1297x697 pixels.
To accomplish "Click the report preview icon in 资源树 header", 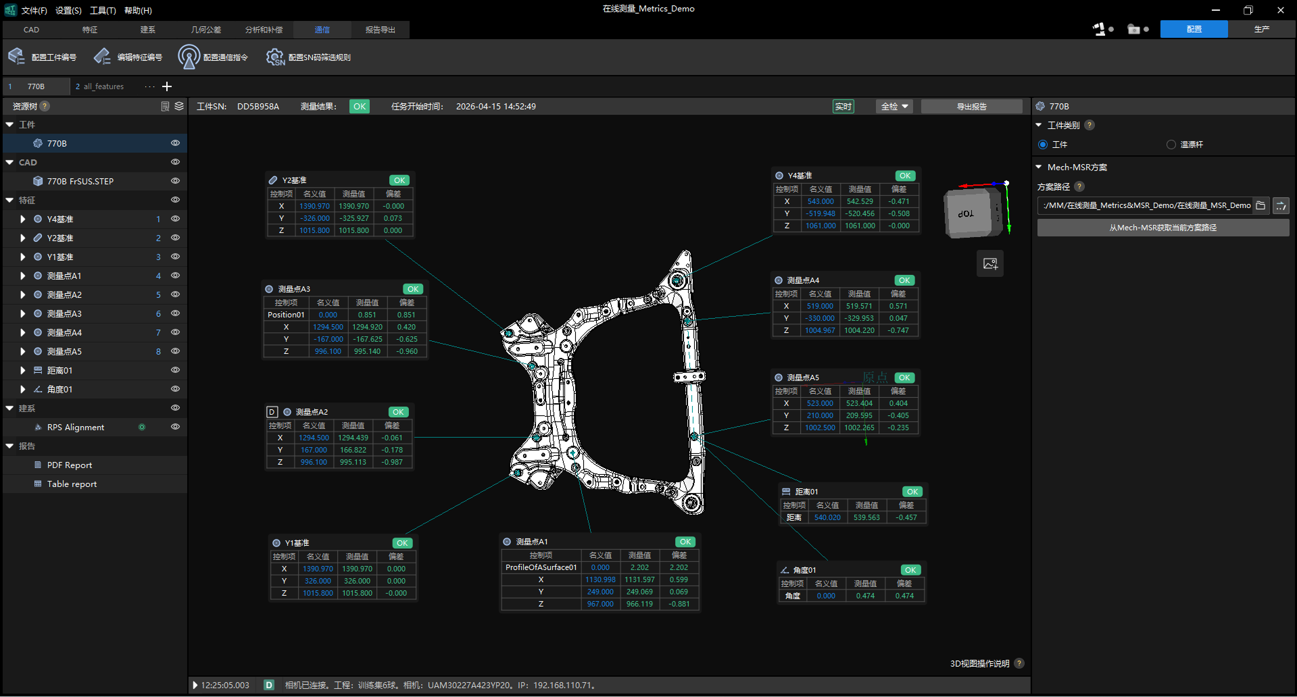I will point(164,106).
